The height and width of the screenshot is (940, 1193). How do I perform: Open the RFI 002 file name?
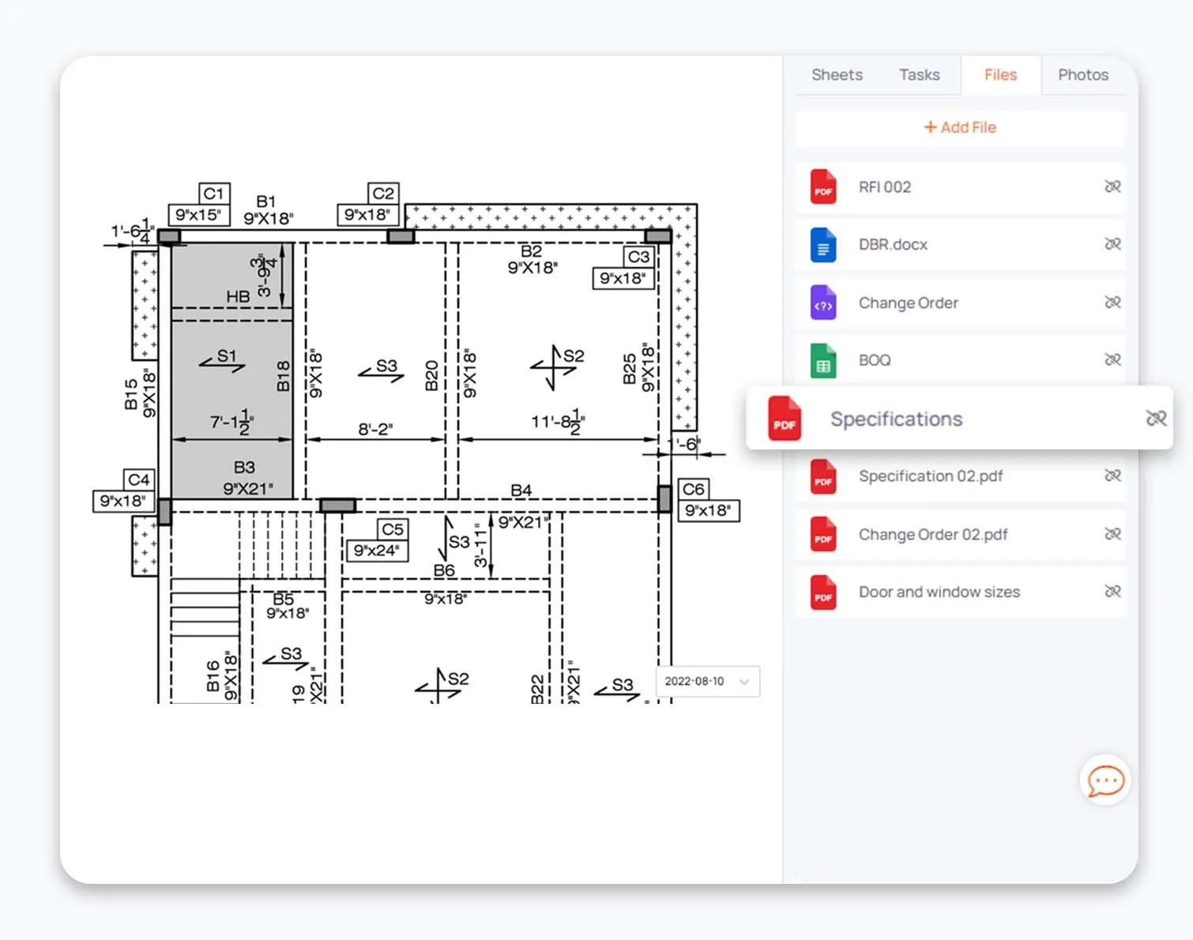click(885, 187)
